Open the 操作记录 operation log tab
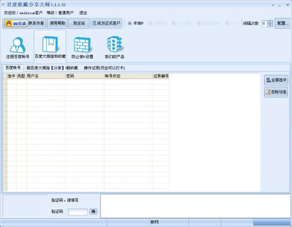The image size is (292, 227). click(104, 68)
